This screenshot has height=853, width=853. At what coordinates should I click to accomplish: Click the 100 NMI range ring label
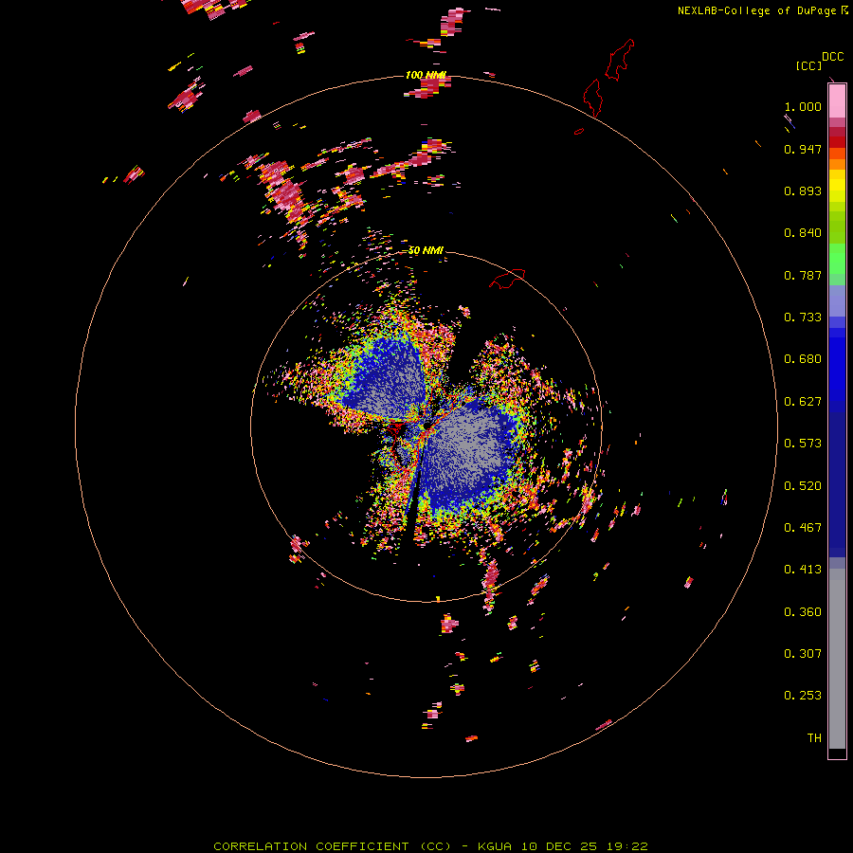(426, 75)
